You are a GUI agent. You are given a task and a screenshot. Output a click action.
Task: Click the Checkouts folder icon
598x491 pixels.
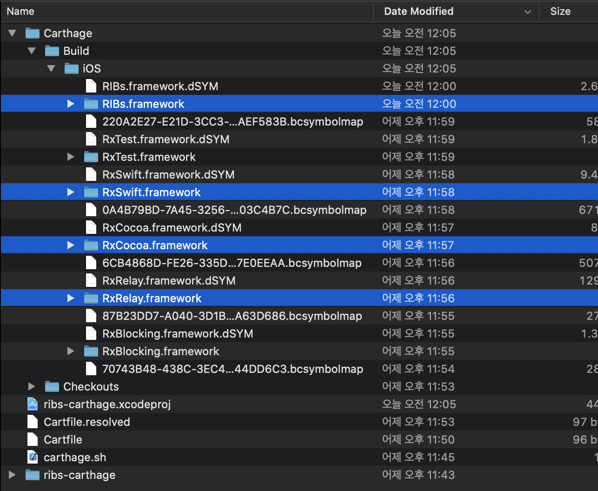click(52, 386)
